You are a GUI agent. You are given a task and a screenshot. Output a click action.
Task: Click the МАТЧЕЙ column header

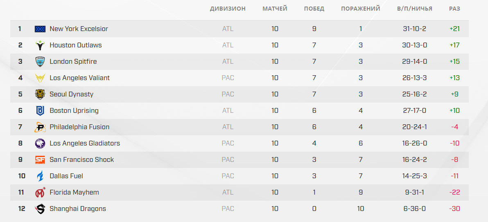click(275, 9)
